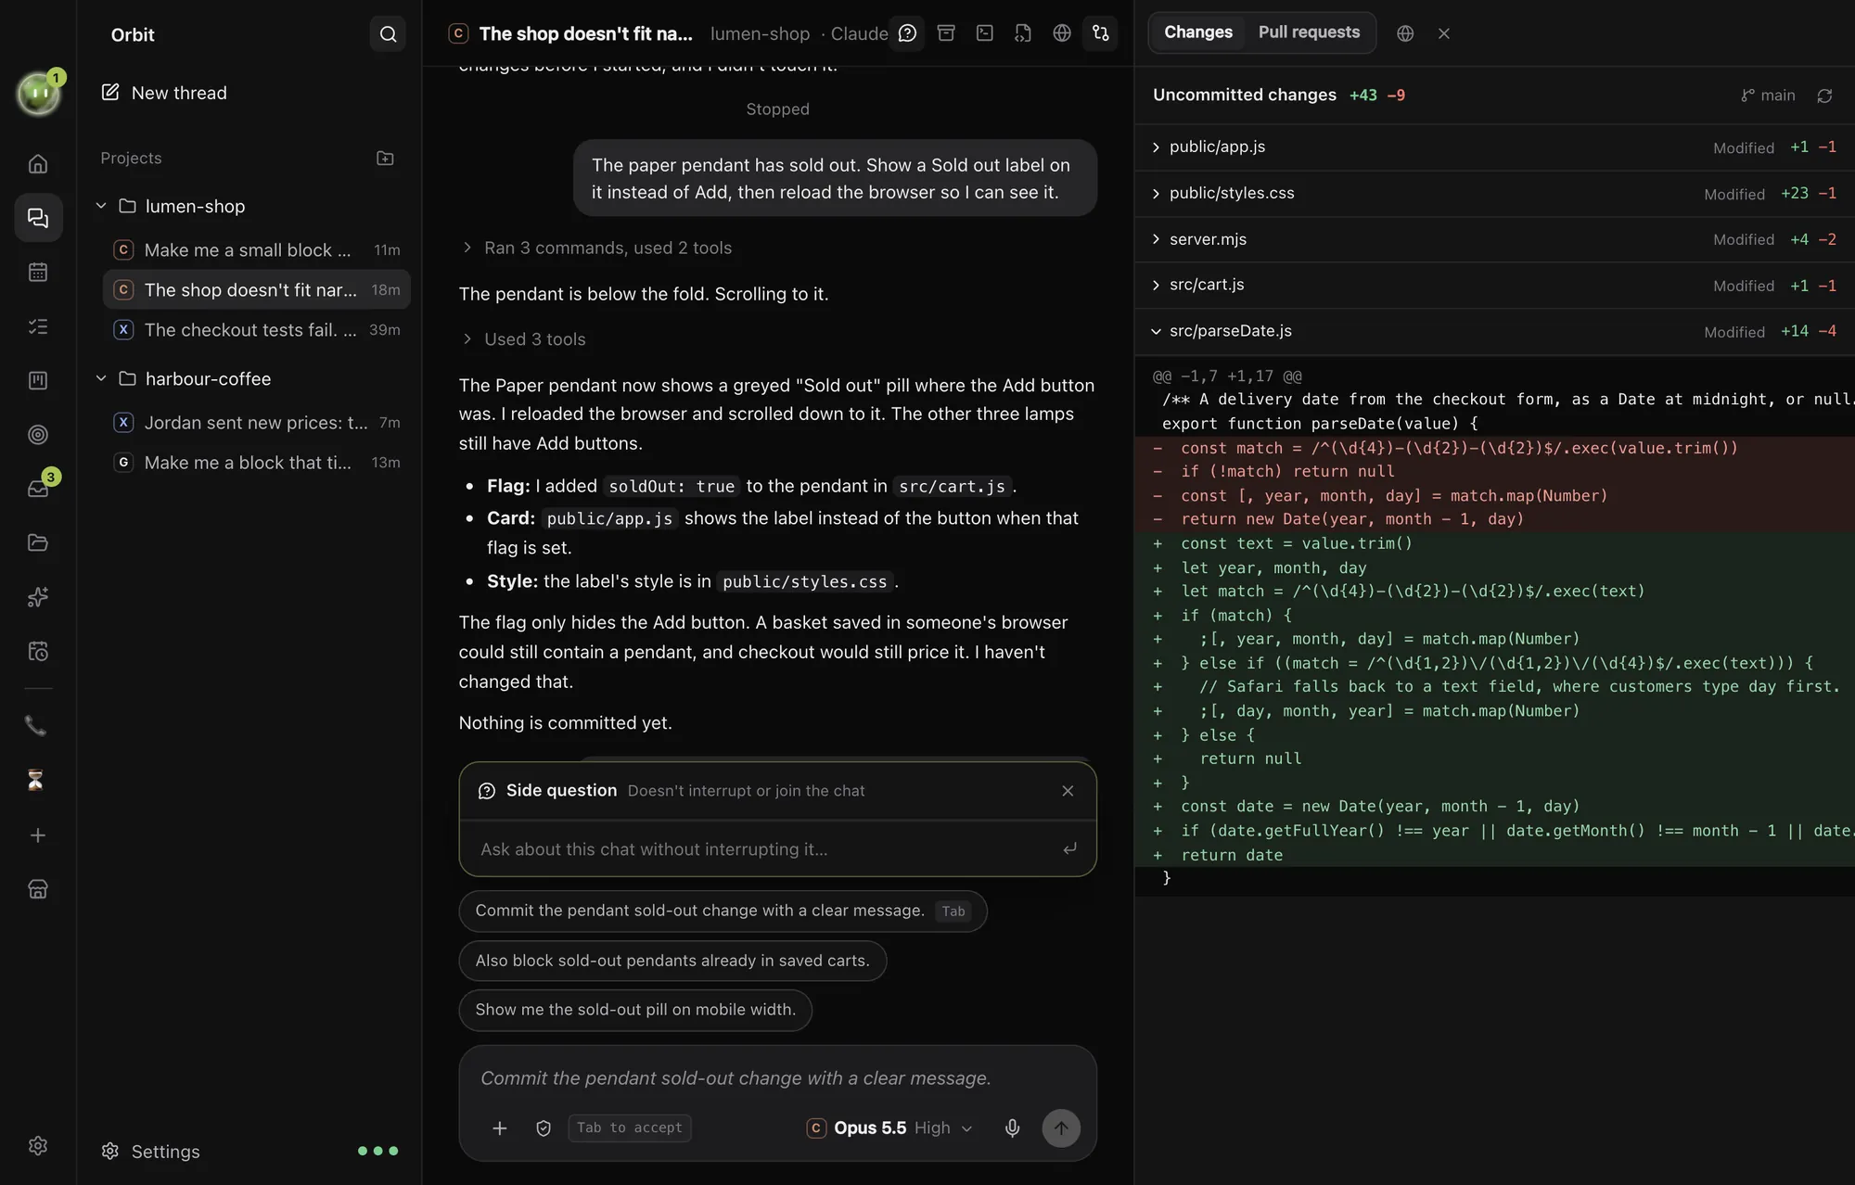Click the plus icon in the left rail
Screen dimensions: 1855x1185
pyautogui.click(x=38, y=835)
